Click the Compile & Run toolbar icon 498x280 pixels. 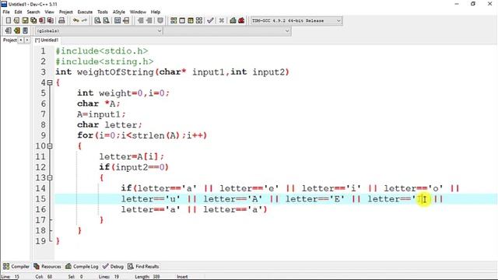pyautogui.click(x=191, y=21)
